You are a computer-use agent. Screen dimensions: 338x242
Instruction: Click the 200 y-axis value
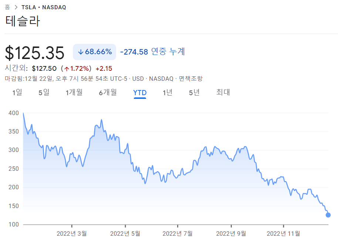[x=14, y=187]
